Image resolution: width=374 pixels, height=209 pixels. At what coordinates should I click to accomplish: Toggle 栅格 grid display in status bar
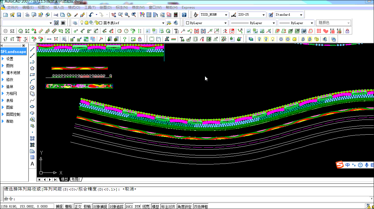pos(68,206)
